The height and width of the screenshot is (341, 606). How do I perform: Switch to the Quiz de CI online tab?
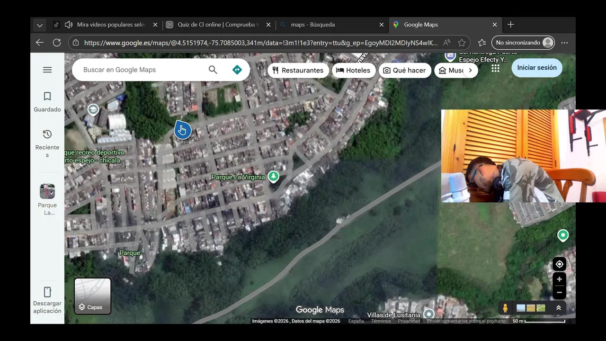[219, 25]
